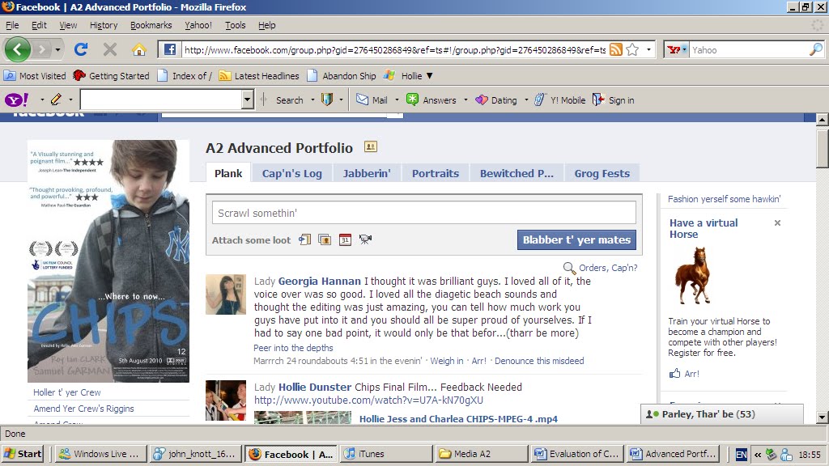This screenshot has height=466, width=829.
Task: Go to the home page icon
Action: [x=139, y=49]
